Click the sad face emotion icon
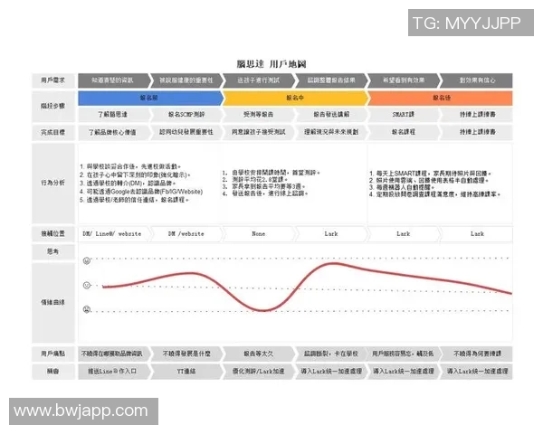 pos(88,310)
